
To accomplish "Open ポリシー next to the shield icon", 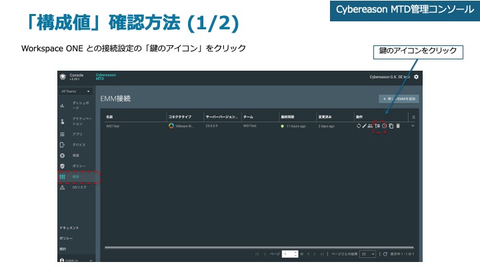I will 79,166.
